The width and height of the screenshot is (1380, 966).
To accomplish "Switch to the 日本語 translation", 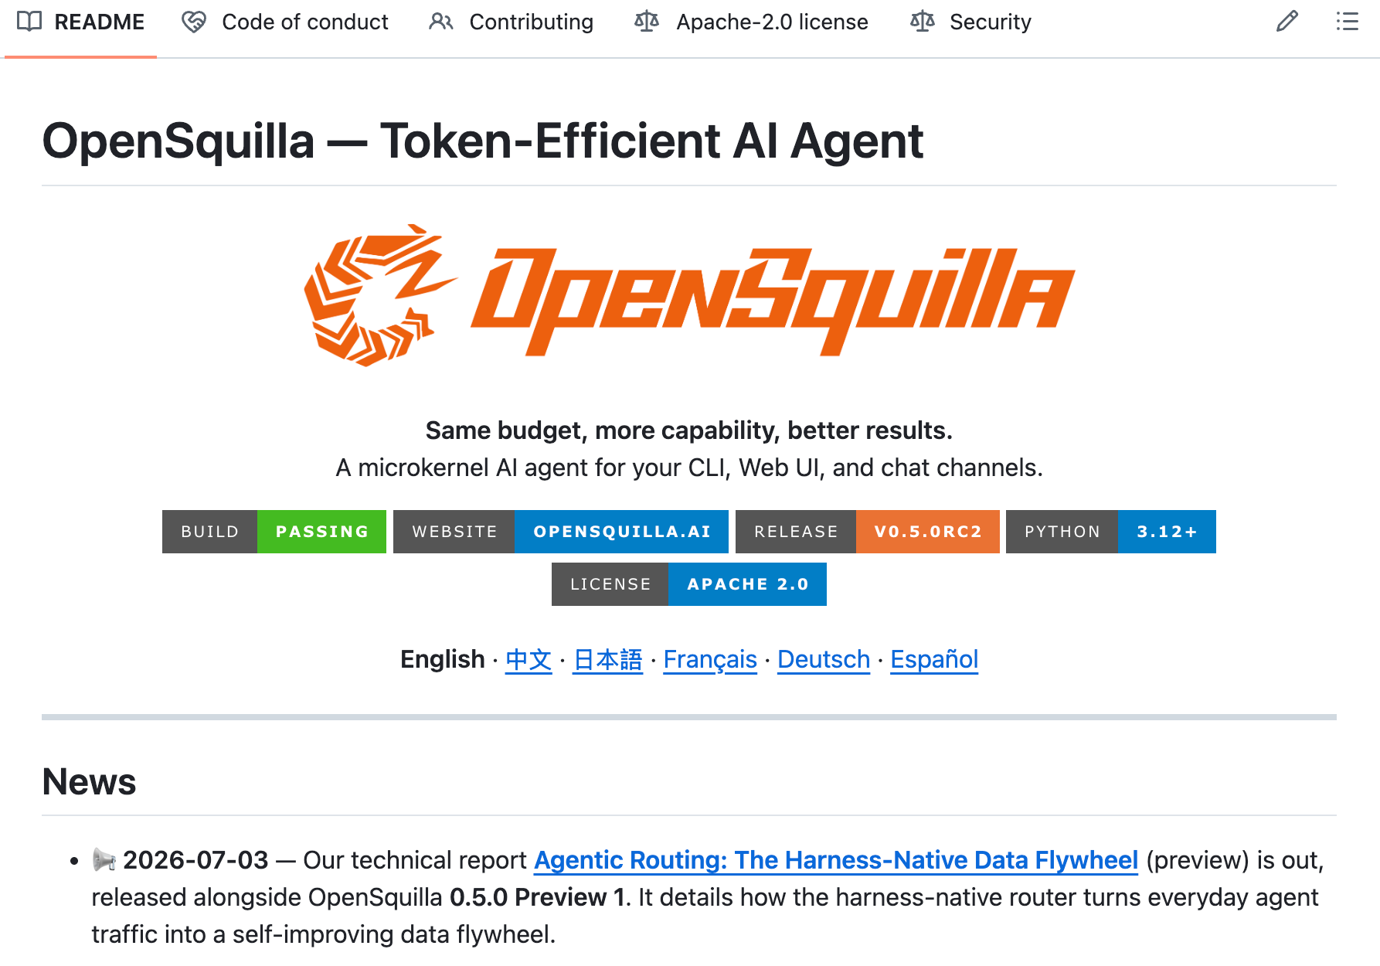I will pyautogui.click(x=608, y=660).
